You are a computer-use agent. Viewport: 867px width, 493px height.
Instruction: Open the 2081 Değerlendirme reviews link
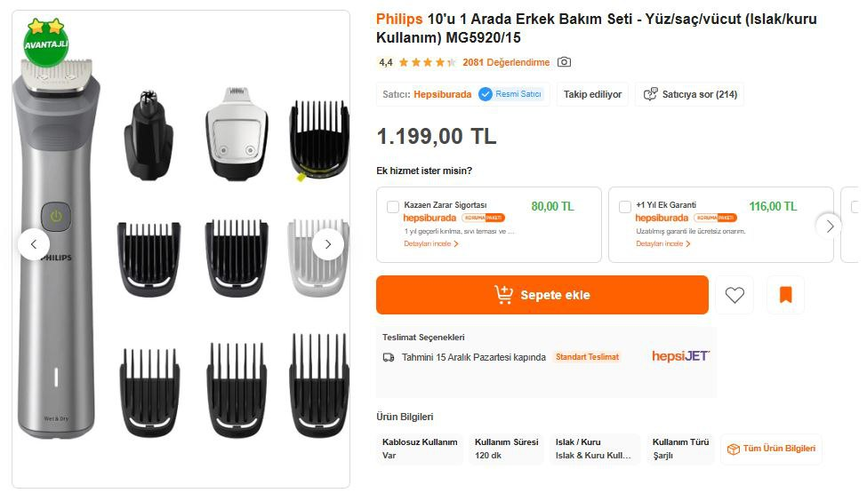click(x=506, y=62)
